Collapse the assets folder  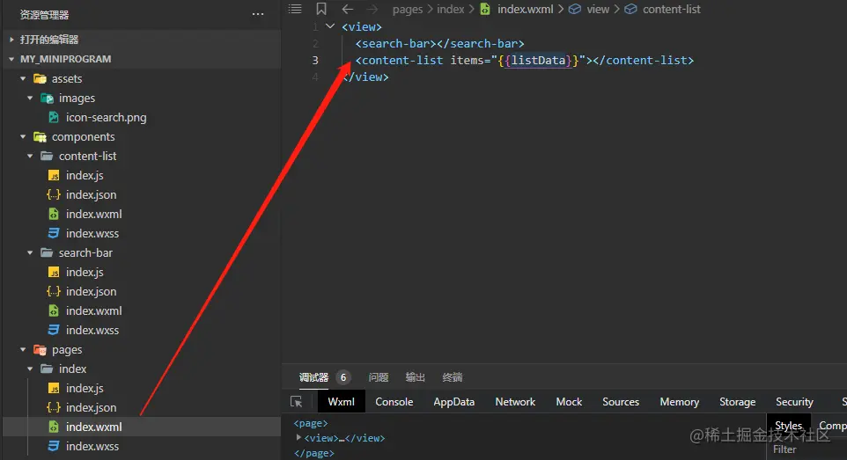point(23,79)
